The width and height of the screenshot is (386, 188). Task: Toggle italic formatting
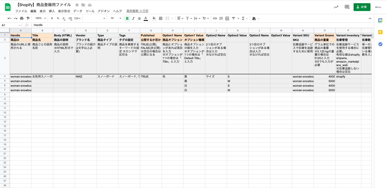click(133, 18)
